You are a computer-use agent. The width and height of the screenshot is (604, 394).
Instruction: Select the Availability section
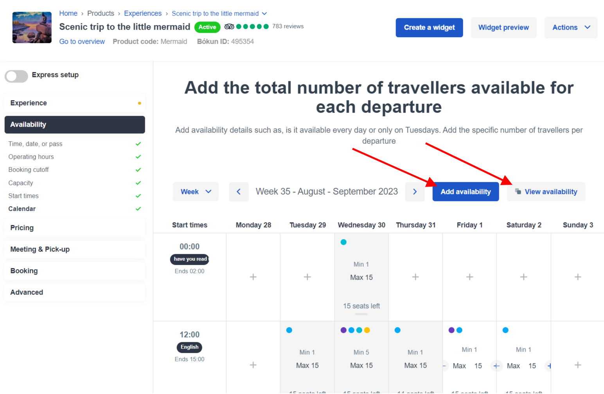tap(75, 124)
